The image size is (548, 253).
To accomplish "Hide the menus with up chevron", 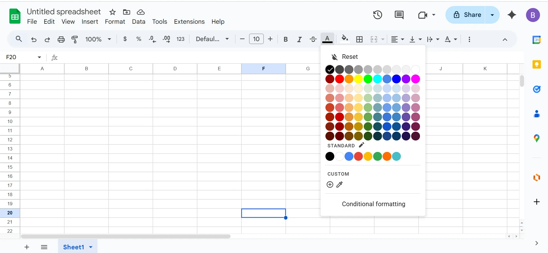I will 505,39.
